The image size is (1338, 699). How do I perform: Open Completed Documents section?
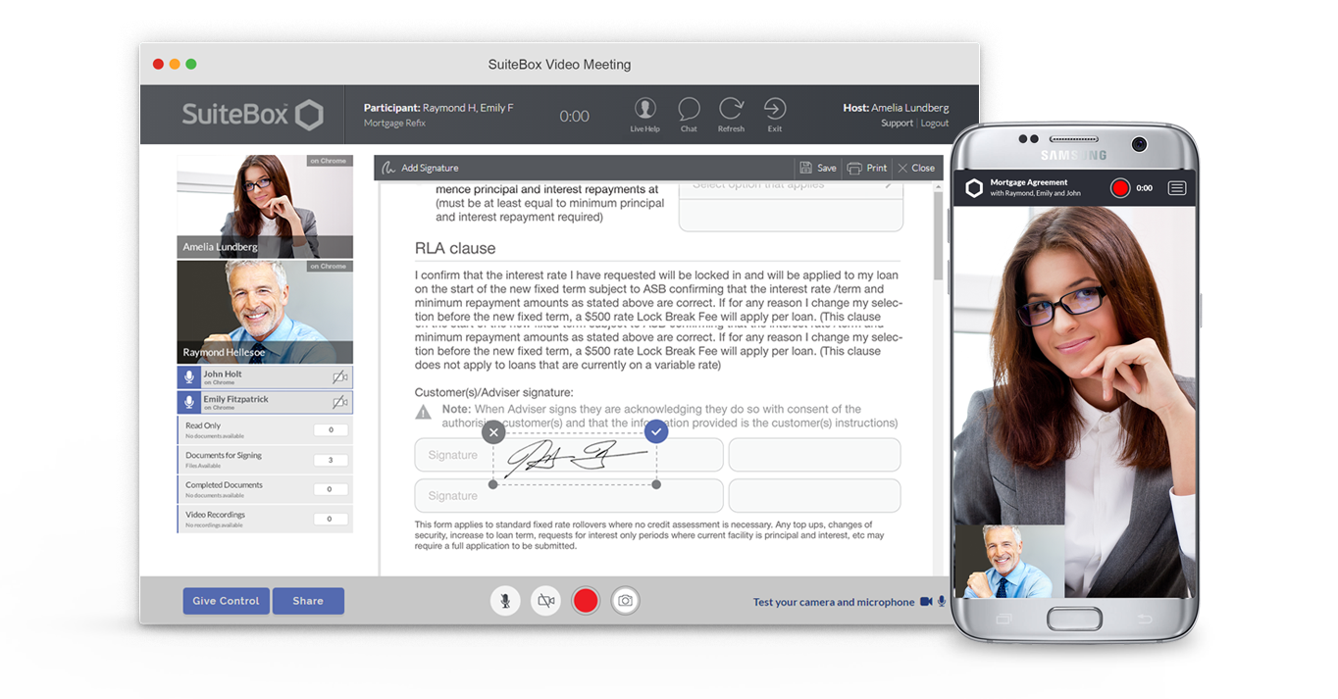(265, 488)
